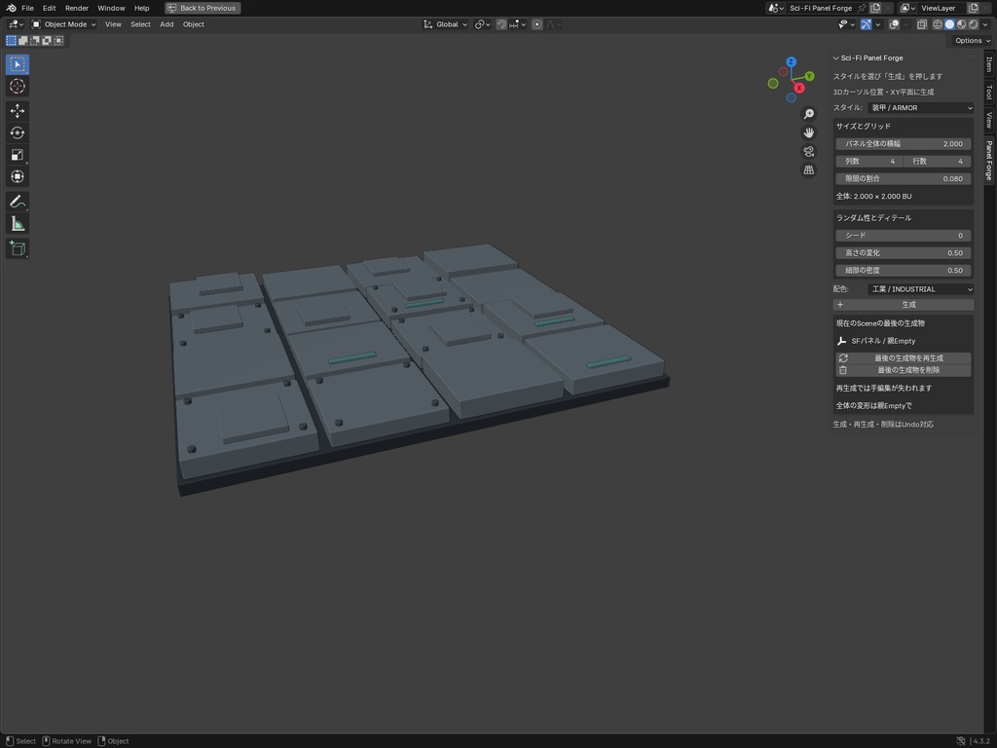
Task: Open the 装甲 / ARMOR style dropdown
Action: [x=921, y=107]
